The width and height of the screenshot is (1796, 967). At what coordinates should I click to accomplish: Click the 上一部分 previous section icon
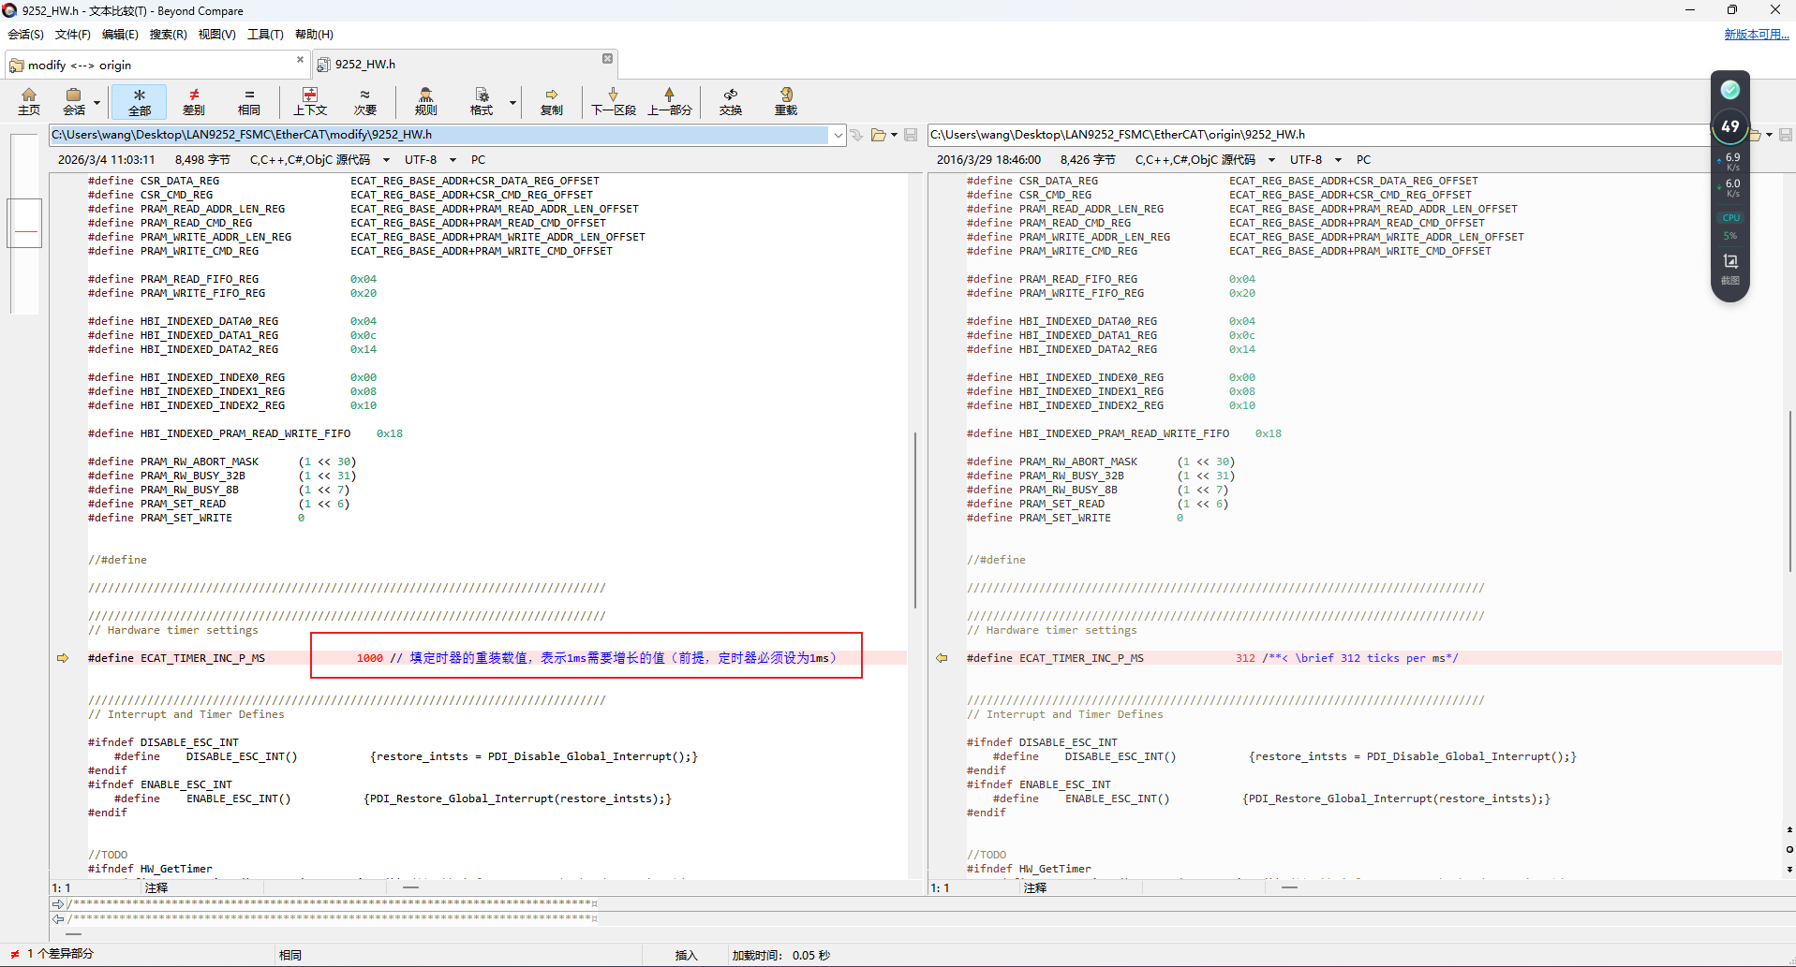click(x=670, y=101)
